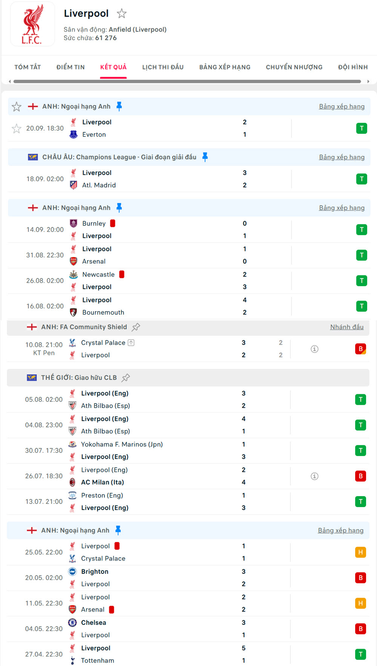377x666 pixels.
Task: Star the Liverpool vs Everton match
Action: click(17, 128)
